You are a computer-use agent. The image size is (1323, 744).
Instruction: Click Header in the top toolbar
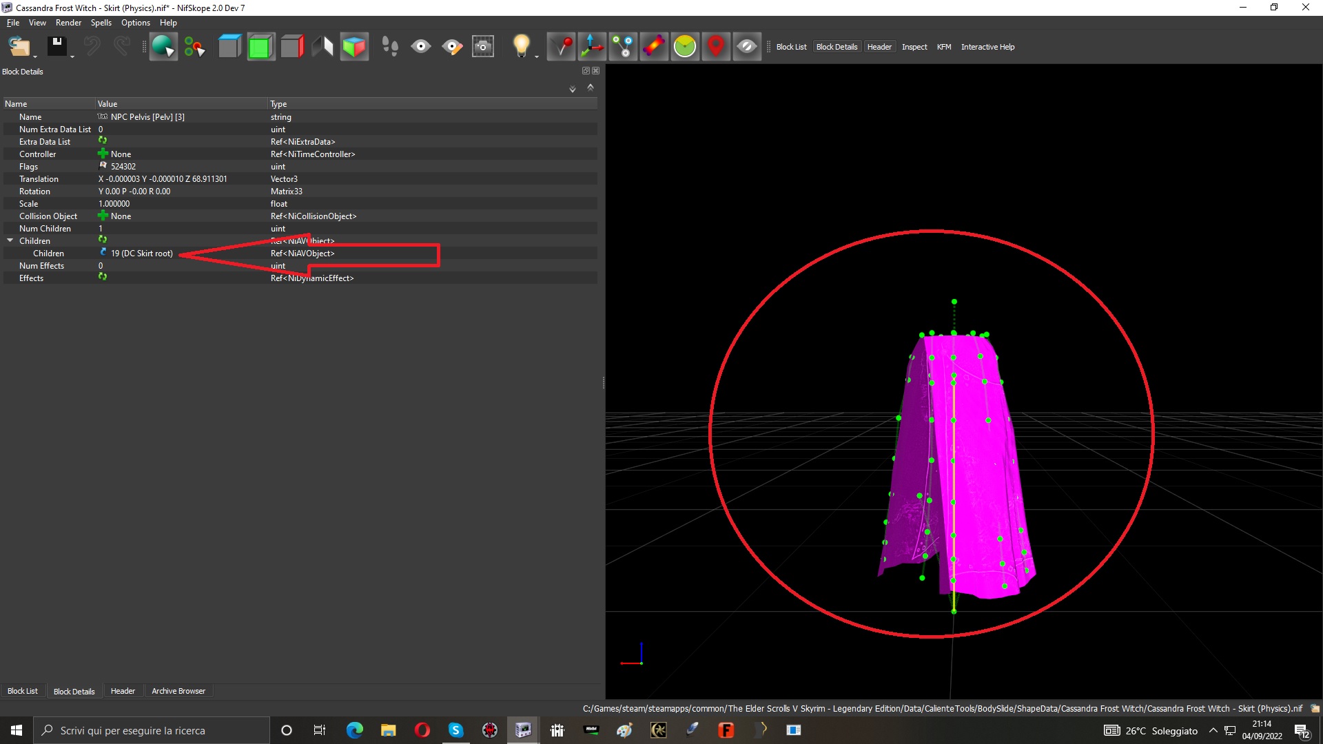pyautogui.click(x=879, y=47)
